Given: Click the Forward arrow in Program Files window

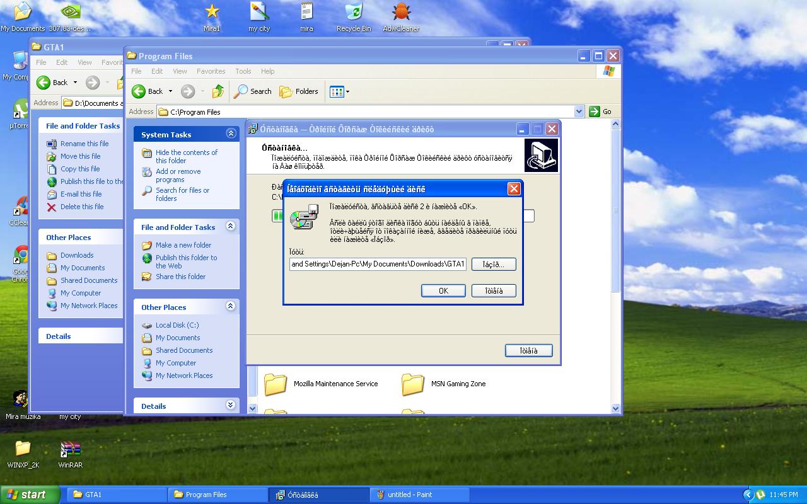Looking at the screenshot, I should pyautogui.click(x=188, y=91).
